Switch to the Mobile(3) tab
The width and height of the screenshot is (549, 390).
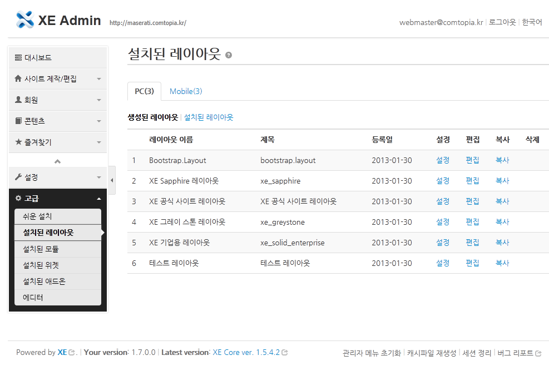[186, 91]
